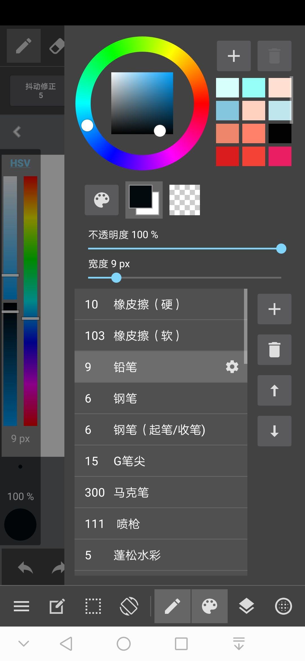305x661 pixels.
Task: Choose the G笔尖 brush entry
Action: coord(161,461)
